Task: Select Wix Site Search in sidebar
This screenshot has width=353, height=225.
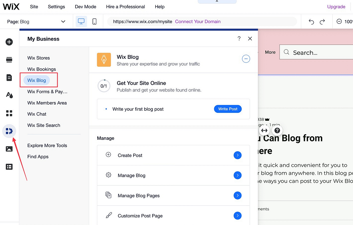Action: click(x=44, y=125)
